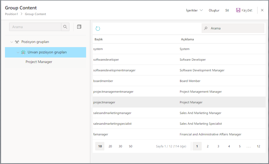The image size is (269, 164).
Task: Open the İçerikler dropdown menu
Action: [x=194, y=10]
